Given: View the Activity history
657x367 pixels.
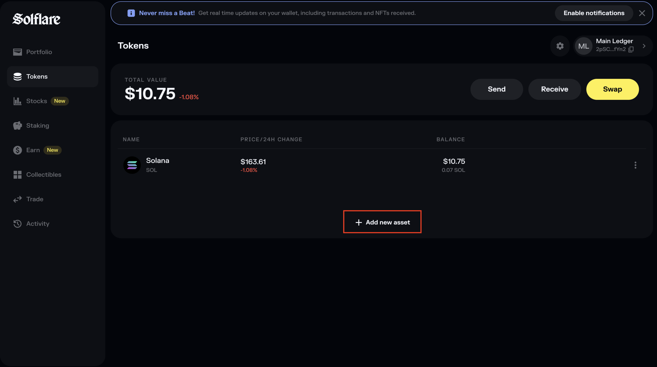Looking at the screenshot, I should (38, 224).
